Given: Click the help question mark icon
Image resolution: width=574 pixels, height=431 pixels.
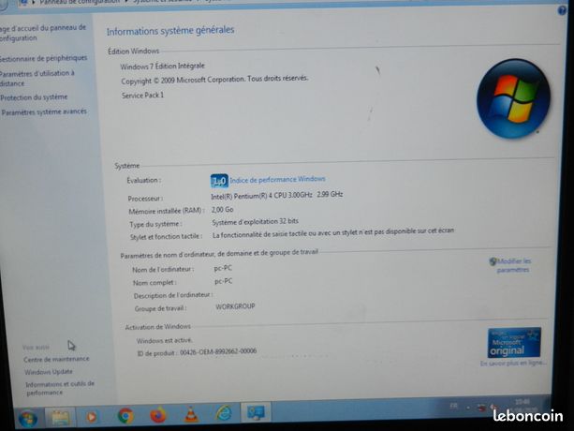Looking at the screenshot, I should [x=562, y=10].
